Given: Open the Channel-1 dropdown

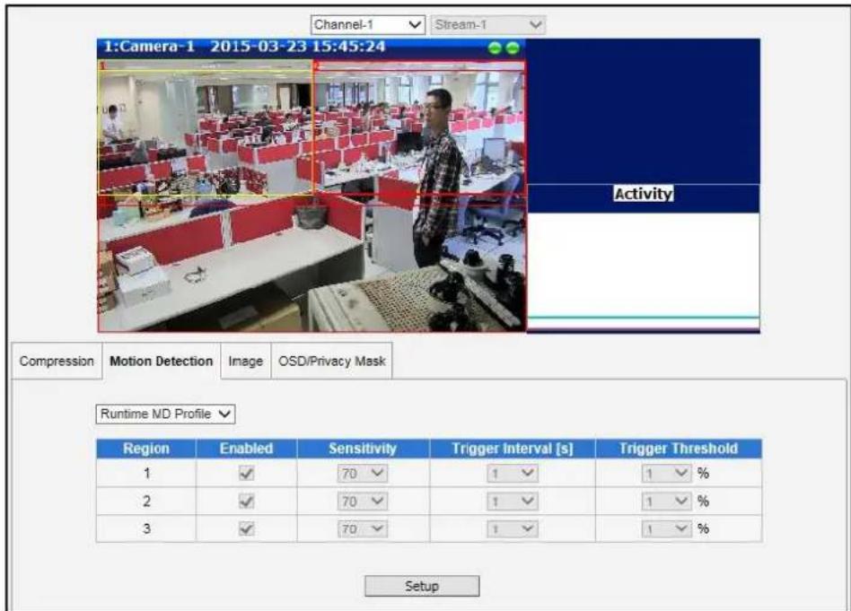Looking at the screenshot, I should coord(367,25).
